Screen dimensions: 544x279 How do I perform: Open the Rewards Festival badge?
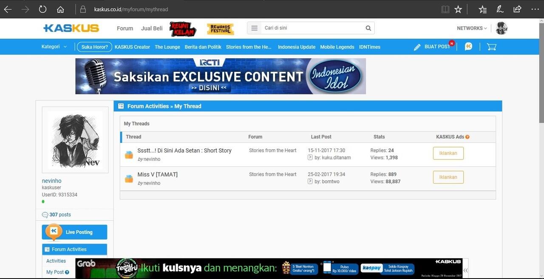point(220,29)
